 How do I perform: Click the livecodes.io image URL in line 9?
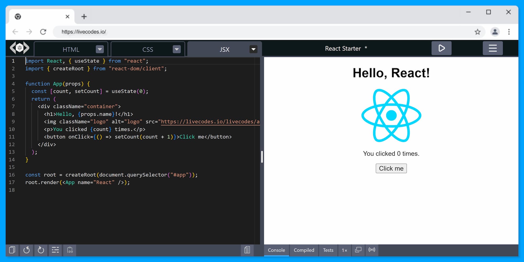[x=210, y=122]
